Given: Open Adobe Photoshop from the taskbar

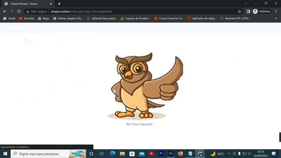Looking at the screenshot, I should (x=171, y=154).
